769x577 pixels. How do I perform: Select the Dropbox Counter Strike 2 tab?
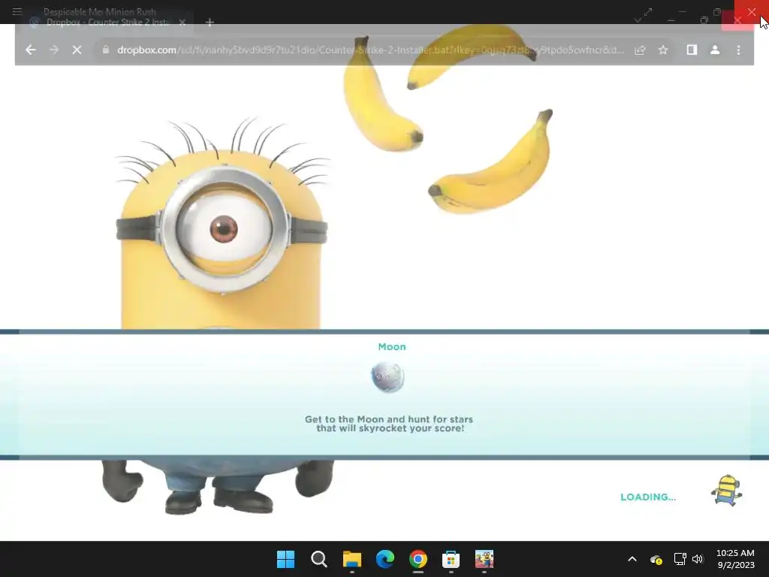pos(108,23)
